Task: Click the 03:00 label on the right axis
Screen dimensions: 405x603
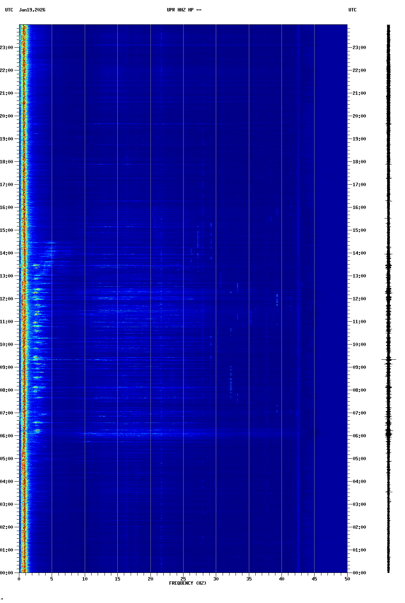Action: tap(359, 504)
